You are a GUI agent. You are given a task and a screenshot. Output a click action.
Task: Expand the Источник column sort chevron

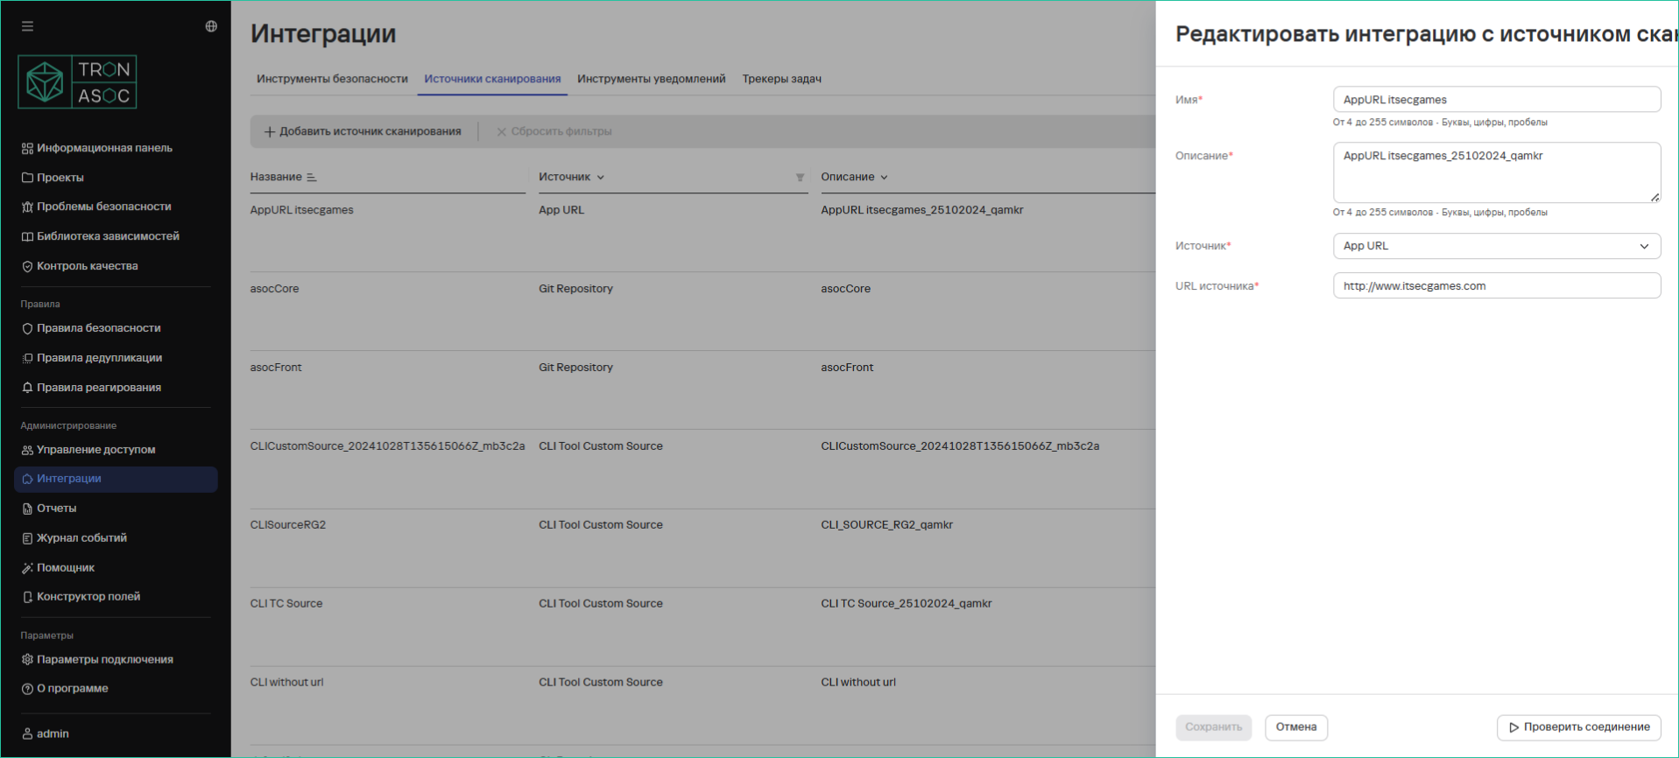601,178
